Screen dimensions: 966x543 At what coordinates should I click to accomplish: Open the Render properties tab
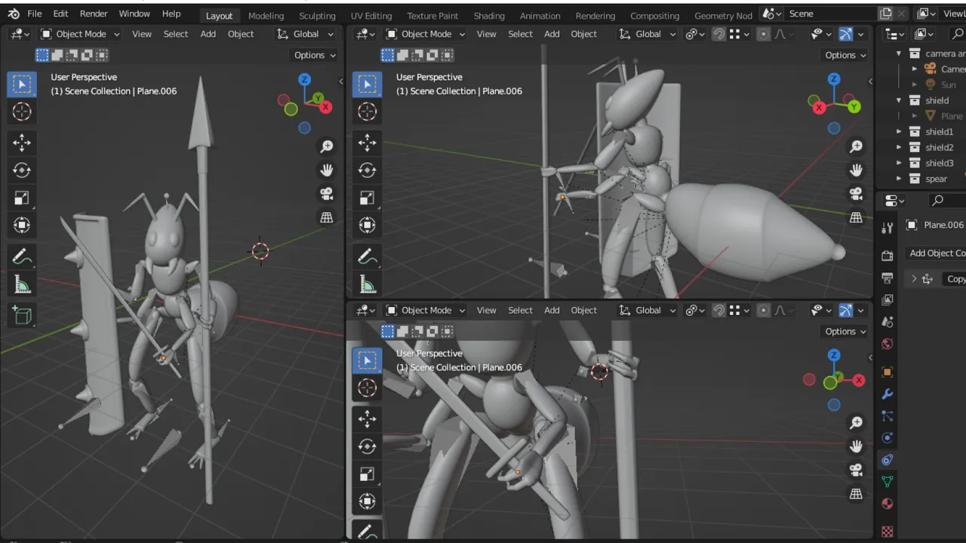tap(888, 255)
